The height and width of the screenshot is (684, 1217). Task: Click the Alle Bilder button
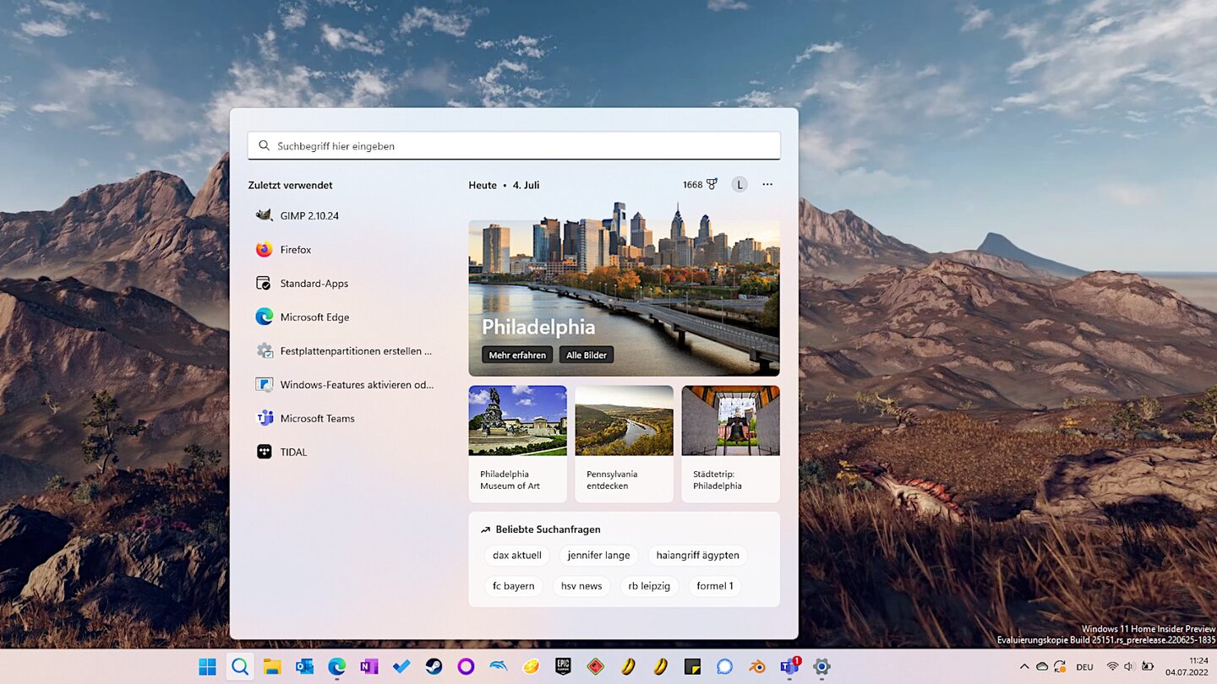[x=587, y=356]
